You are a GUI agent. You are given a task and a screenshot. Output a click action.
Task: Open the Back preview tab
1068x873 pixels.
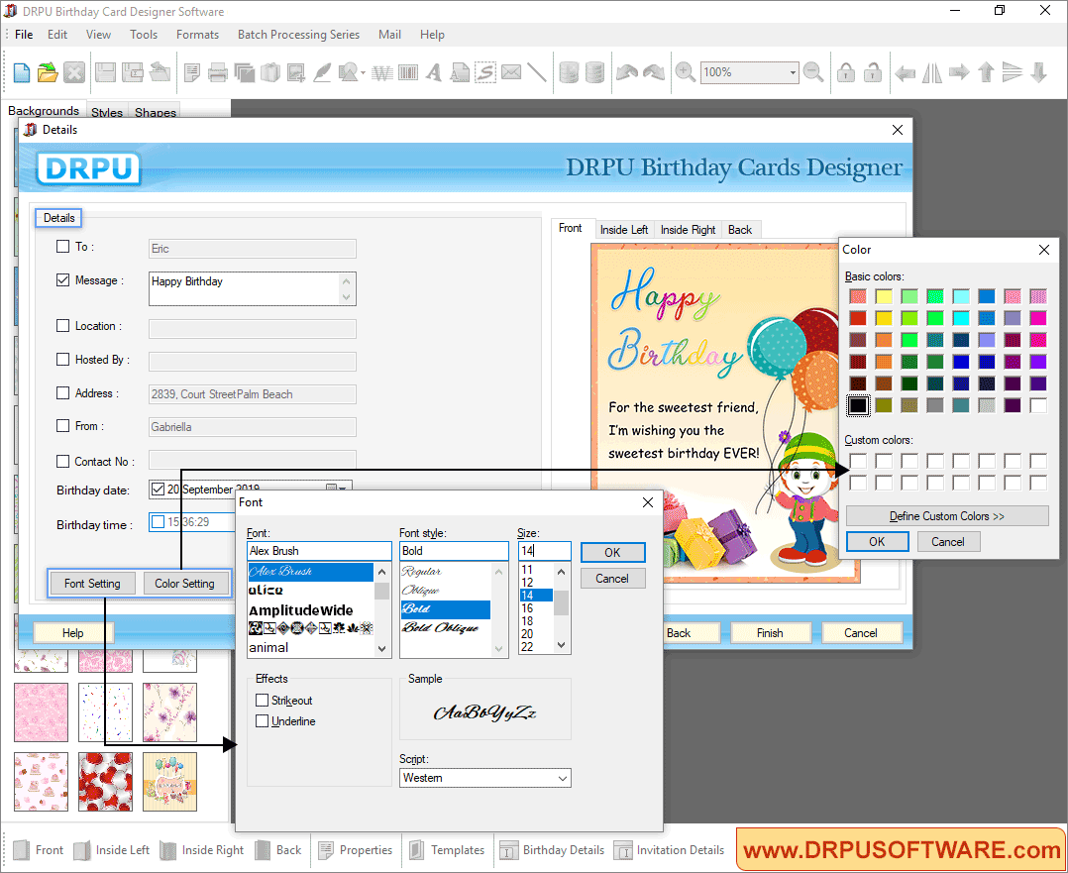tap(740, 230)
